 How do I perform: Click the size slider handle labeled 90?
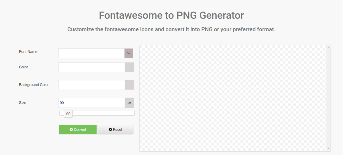click(68, 114)
